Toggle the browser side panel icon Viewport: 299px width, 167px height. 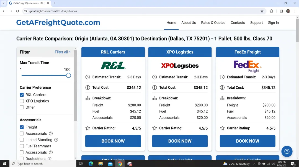281,11
